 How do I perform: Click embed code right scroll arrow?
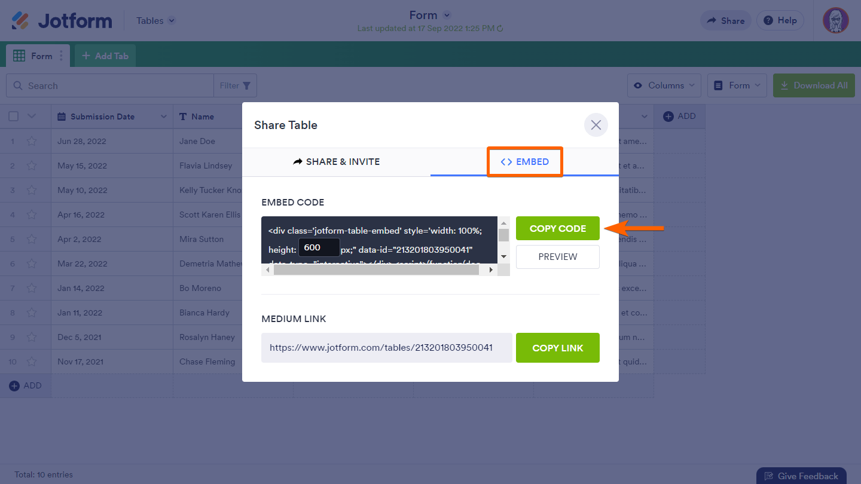tap(491, 270)
